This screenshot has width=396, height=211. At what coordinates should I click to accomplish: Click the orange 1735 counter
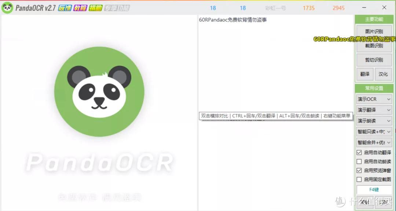click(x=309, y=8)
